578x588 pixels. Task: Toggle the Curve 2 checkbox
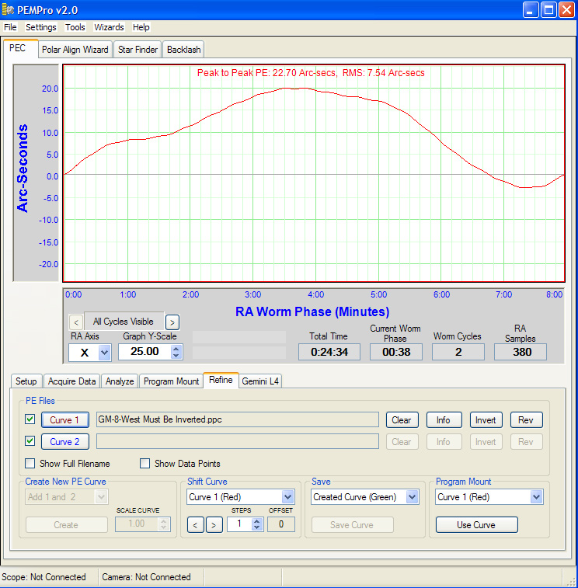tap(30, 441)
